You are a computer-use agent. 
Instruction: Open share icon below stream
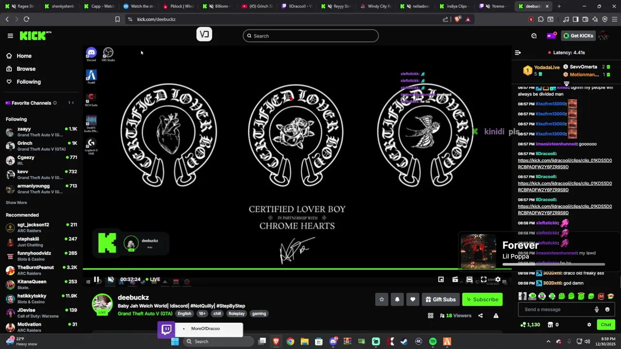[x=480, y=316]
